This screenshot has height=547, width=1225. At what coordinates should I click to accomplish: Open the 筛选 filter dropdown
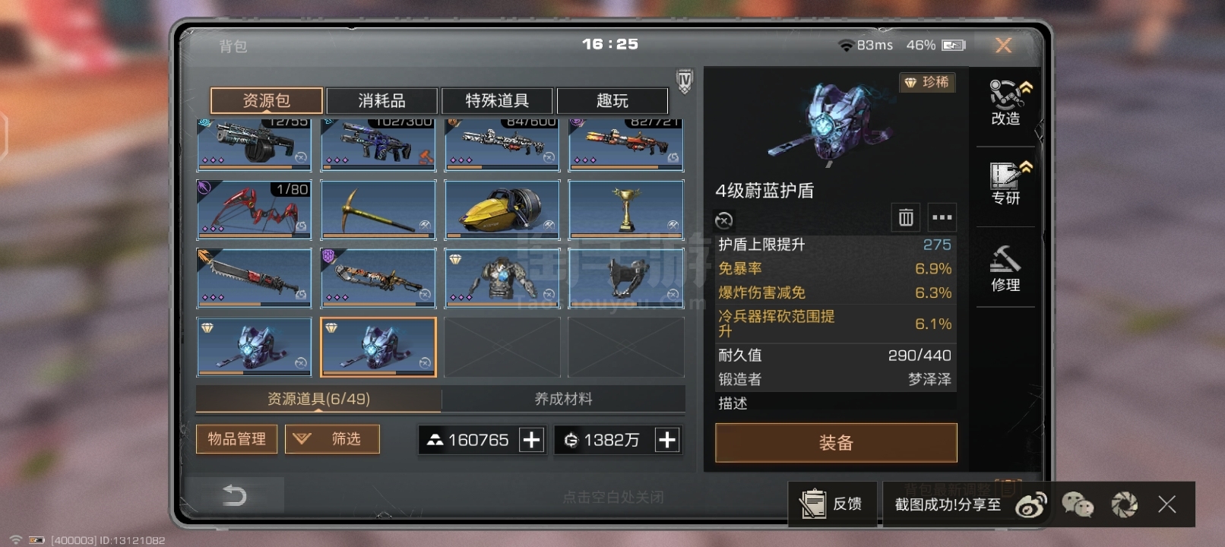[332, 439]
